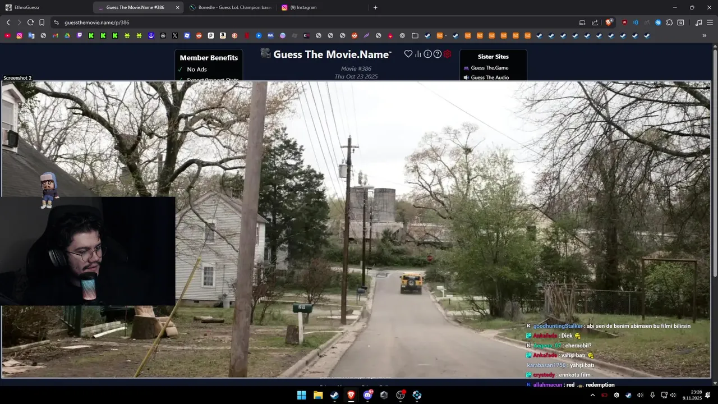
Task: Click the No Ads member benefit
Action: (197, 70)
